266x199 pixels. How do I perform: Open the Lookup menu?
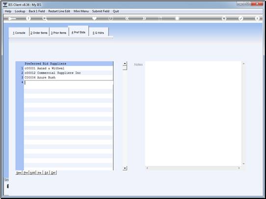pos(20,11)
